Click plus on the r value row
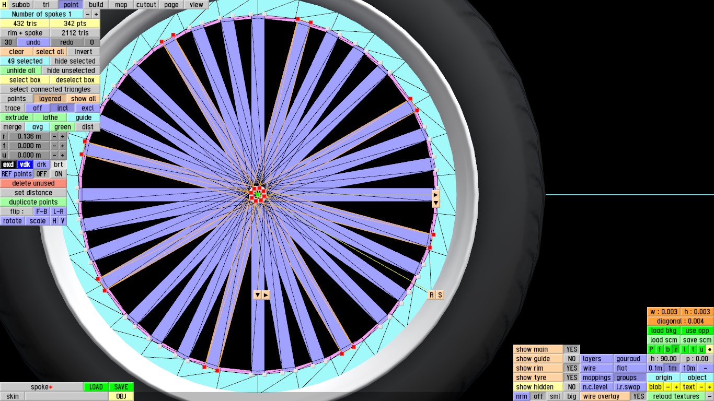 coord(63,136)
